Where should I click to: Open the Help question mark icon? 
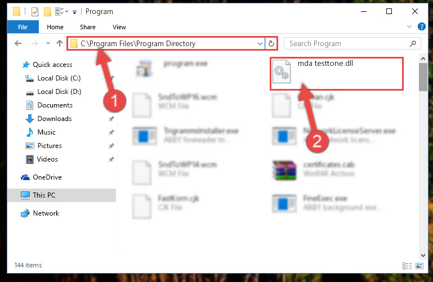(x=421, y=27)
